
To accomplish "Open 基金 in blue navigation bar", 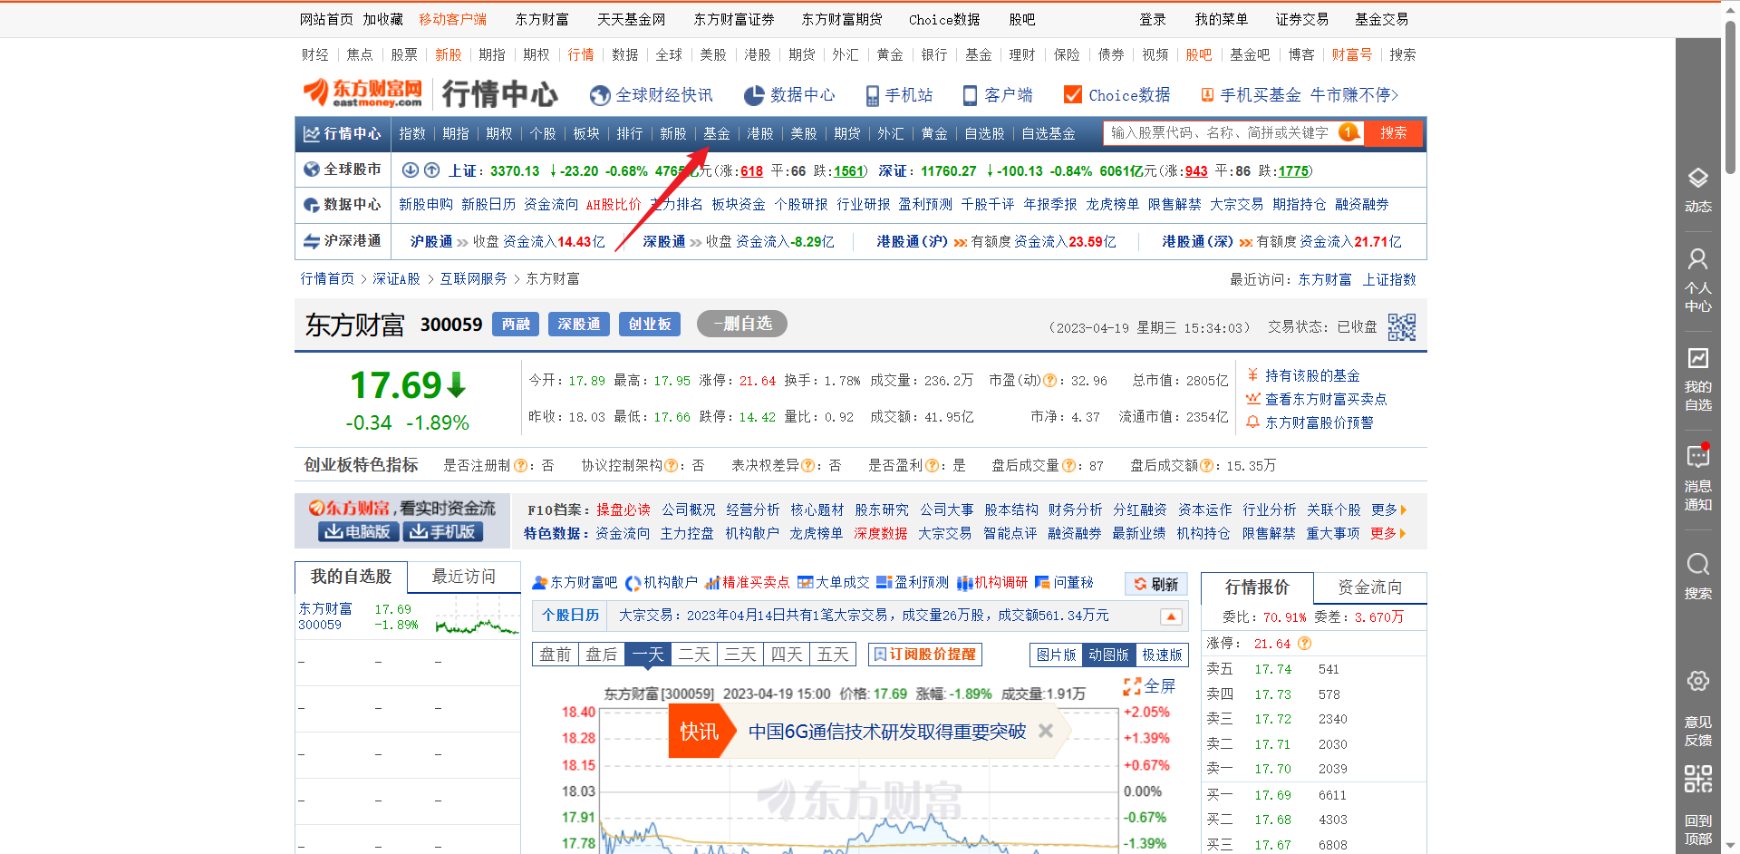I will click(717, 134).
